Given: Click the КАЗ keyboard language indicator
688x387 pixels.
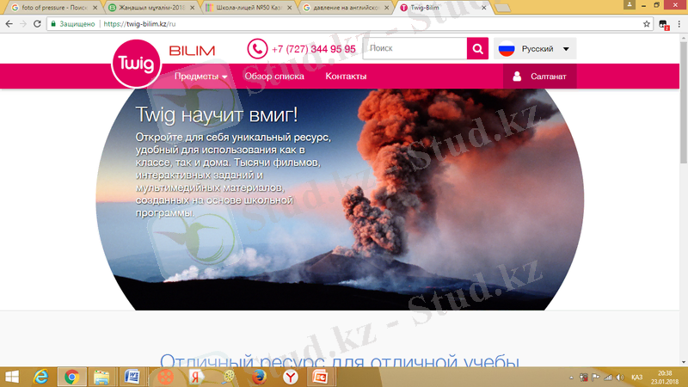Looking at the screenshot, I should 637,377.
